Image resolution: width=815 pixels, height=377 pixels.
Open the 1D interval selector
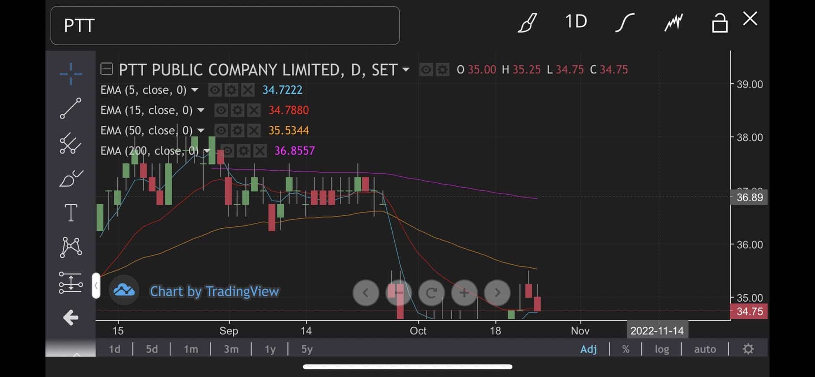pyautogui.click(x=576, y=21)
